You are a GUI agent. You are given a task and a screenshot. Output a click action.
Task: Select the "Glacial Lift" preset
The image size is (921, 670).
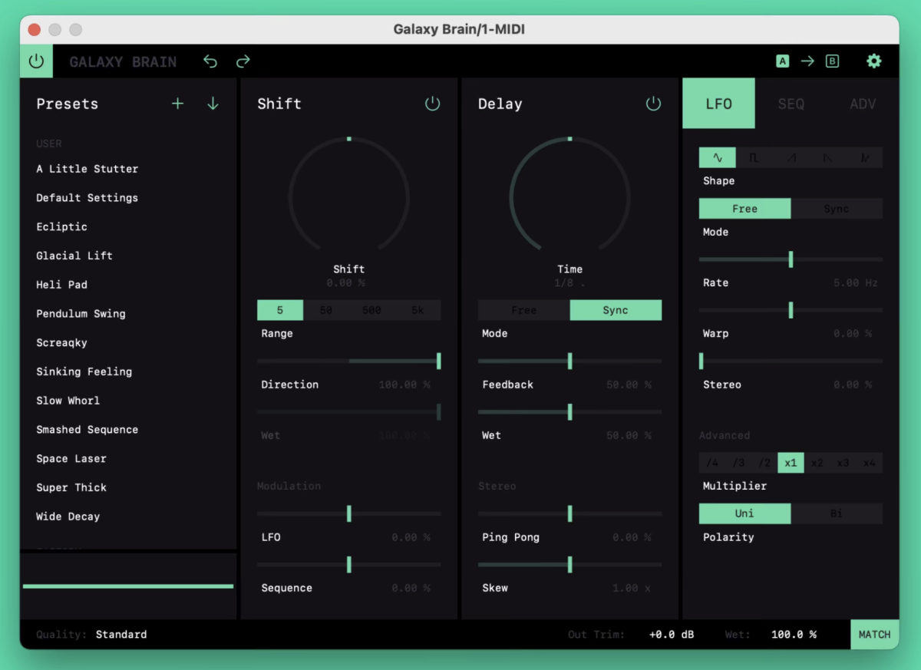tap(74, 256)
